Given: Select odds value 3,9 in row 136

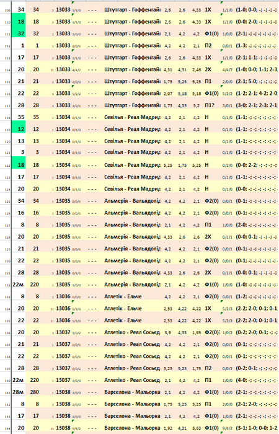Looking at the screenshot, I should coord(168,333).
